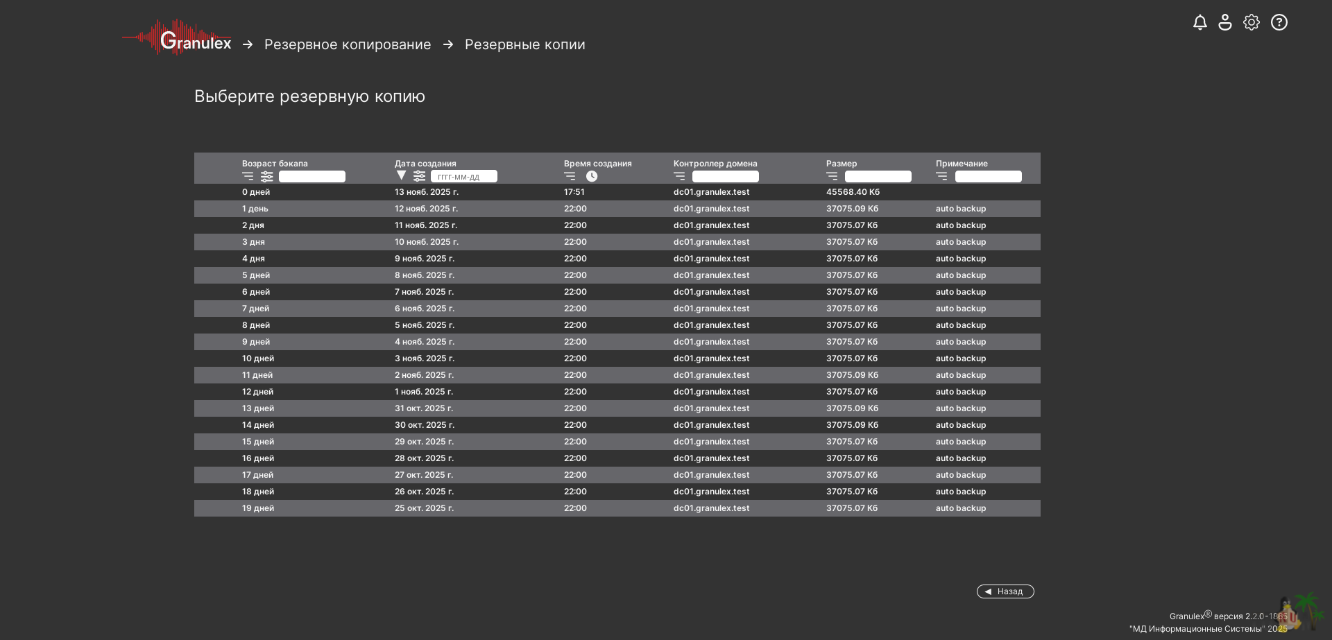This screenshot has height=640, width=1332.
Task: Open the help question mark icon
Action: 1279,23
